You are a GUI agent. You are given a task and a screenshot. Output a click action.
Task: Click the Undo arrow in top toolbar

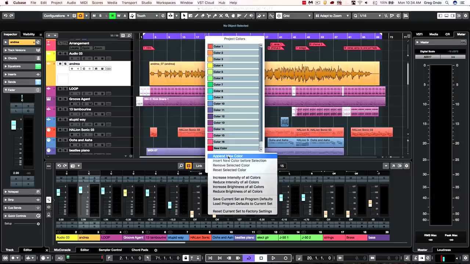coord(5,16)
